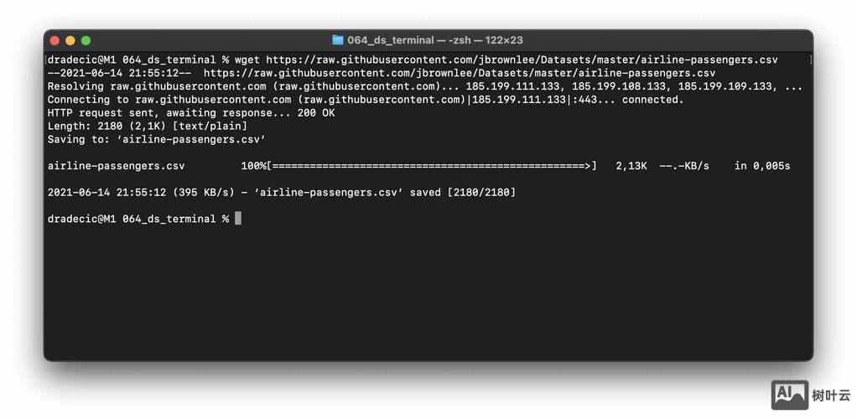This screenshot has height=419, width=857.
Task: Click the URL beside the 21:55:12 timestamp
Action: (459, 73)
